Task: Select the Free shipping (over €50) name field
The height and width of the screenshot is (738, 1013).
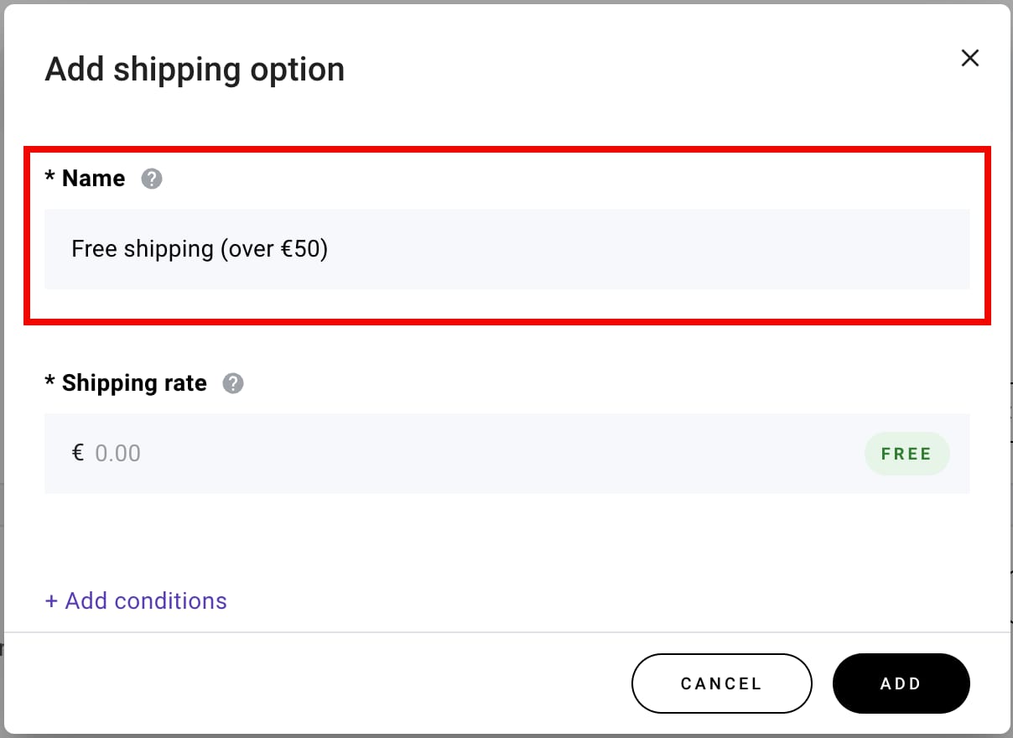Action: pyautogui.click(x=419, y=249)
